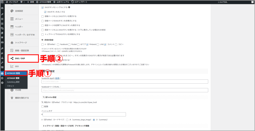Screen dimensions: 255x131
Task: Click the mail icon in left sidebar
Action: (x=2, y=42)
